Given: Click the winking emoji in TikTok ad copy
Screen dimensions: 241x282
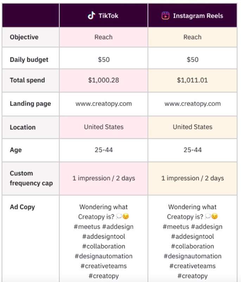Looking at the screenshot, I should [126, 217].
